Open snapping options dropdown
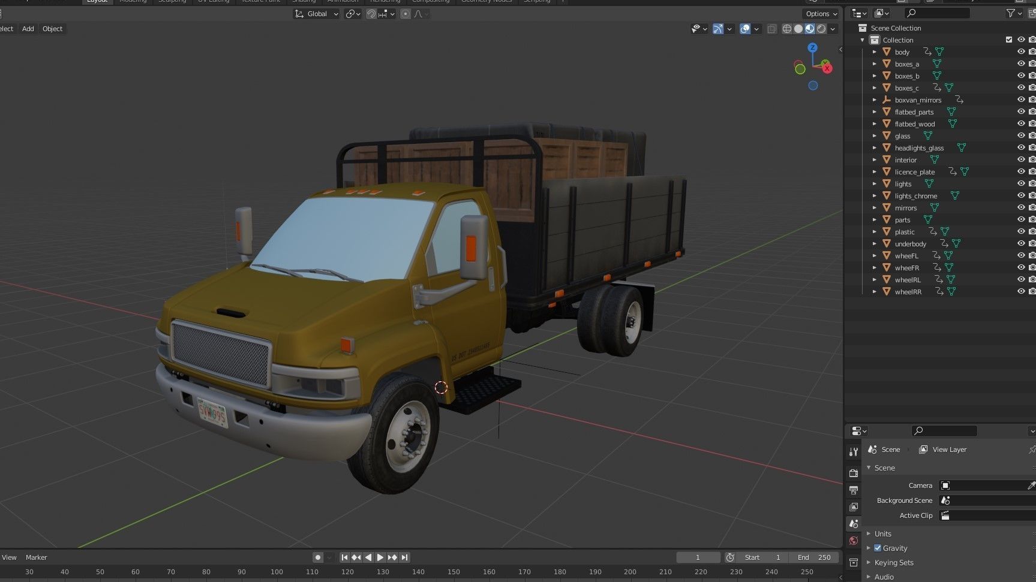This screenshot has width=1036, height=582. tap(386, 14)
